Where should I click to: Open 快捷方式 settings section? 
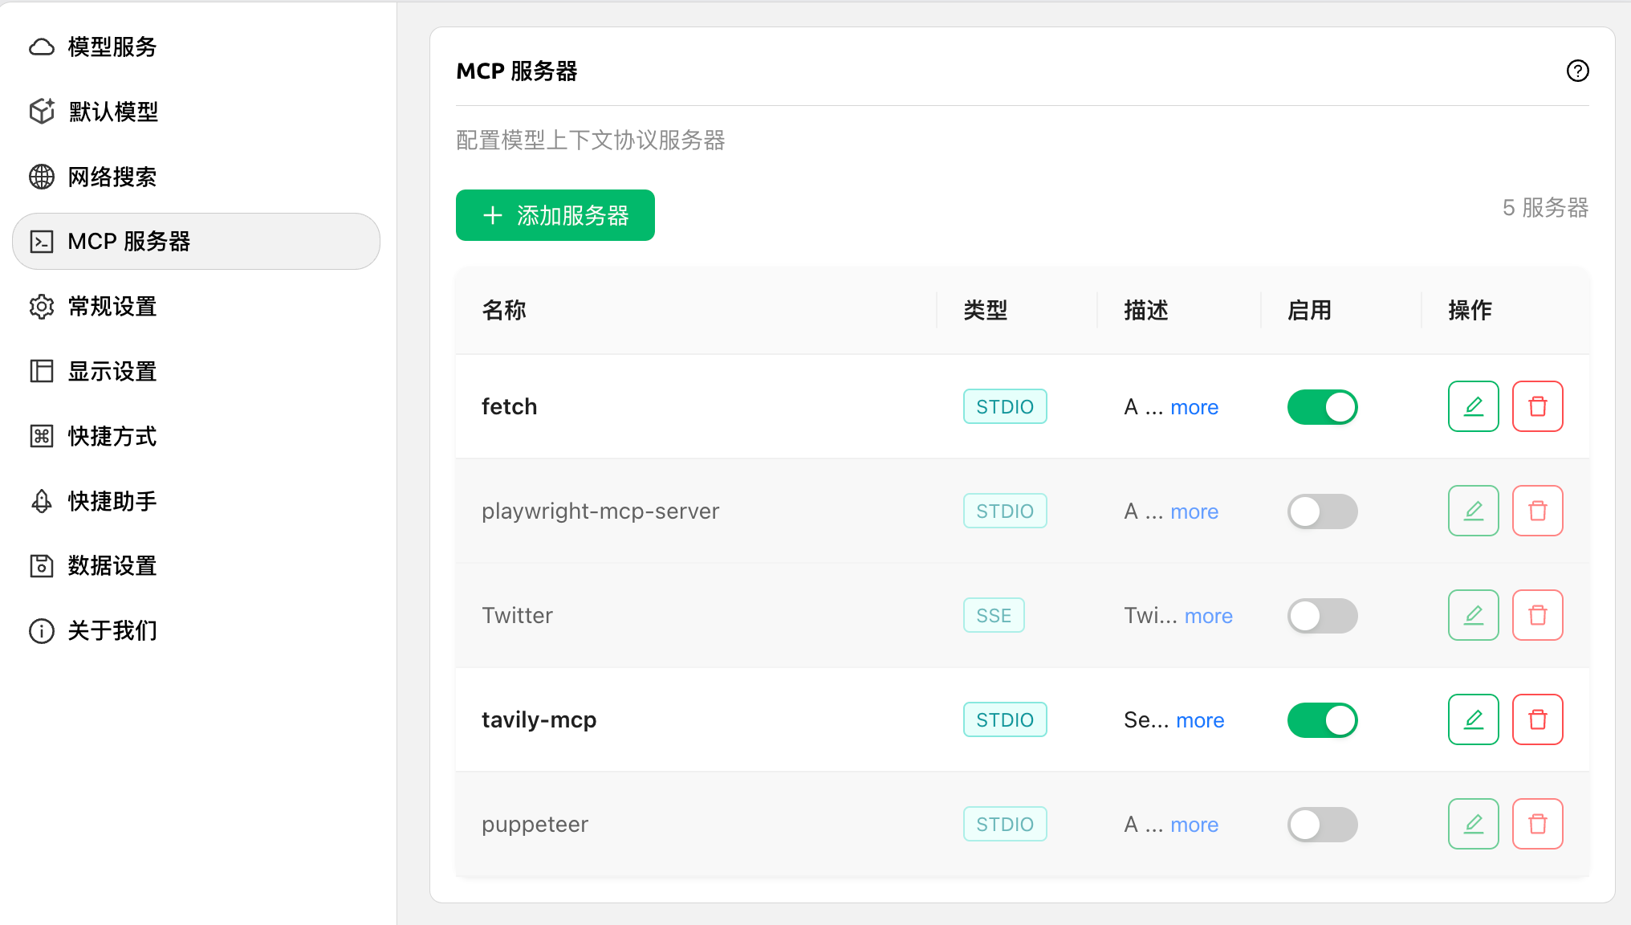click(196, 436)
